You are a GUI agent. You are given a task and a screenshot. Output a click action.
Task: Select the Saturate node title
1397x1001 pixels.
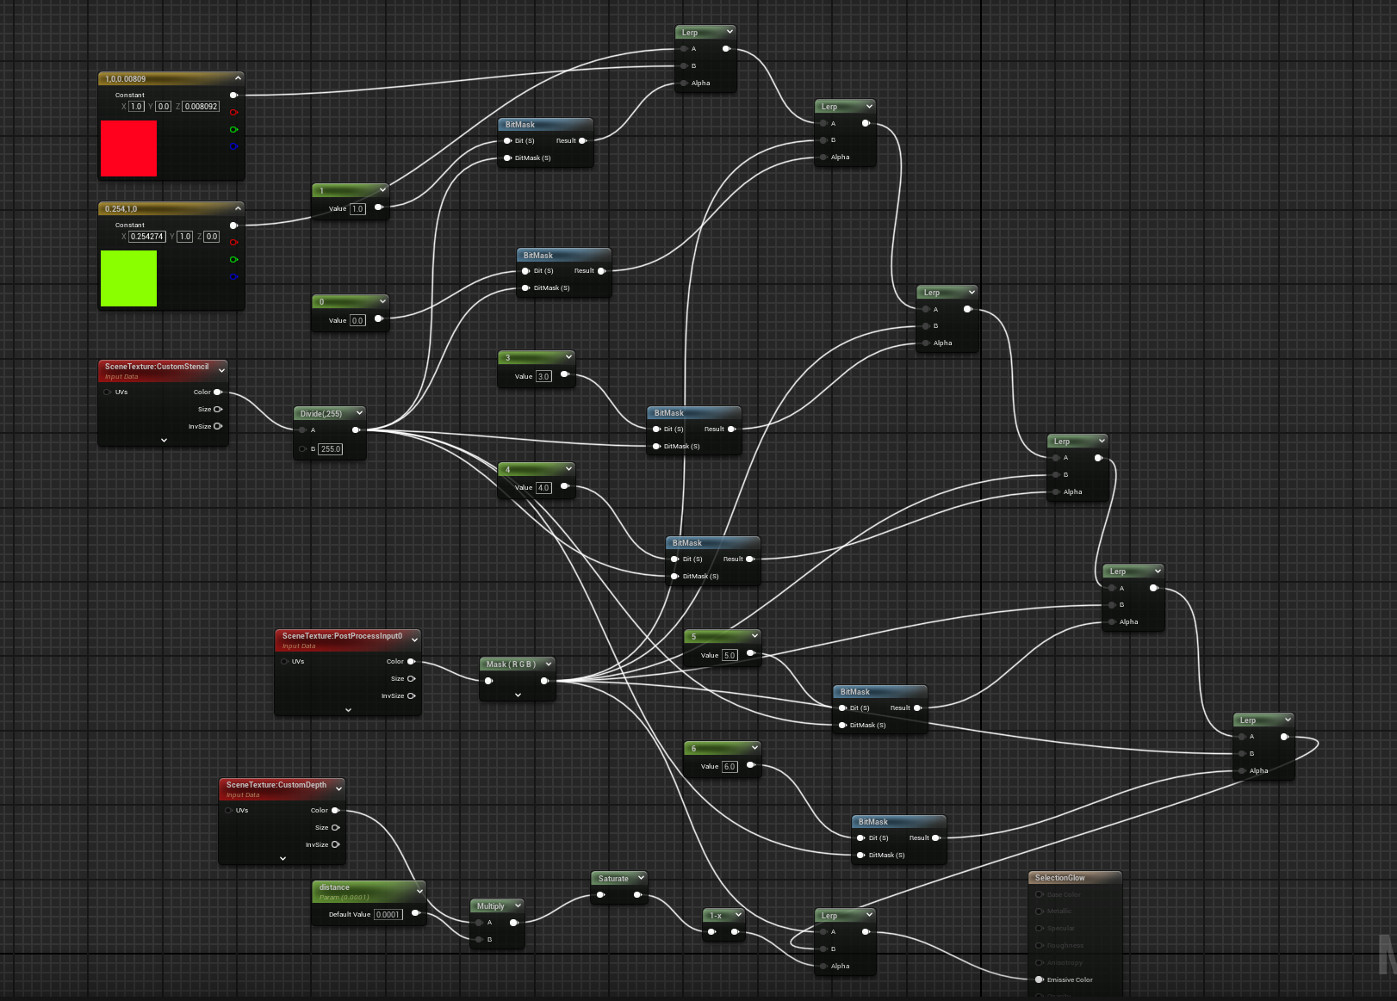tap(613, 879)
